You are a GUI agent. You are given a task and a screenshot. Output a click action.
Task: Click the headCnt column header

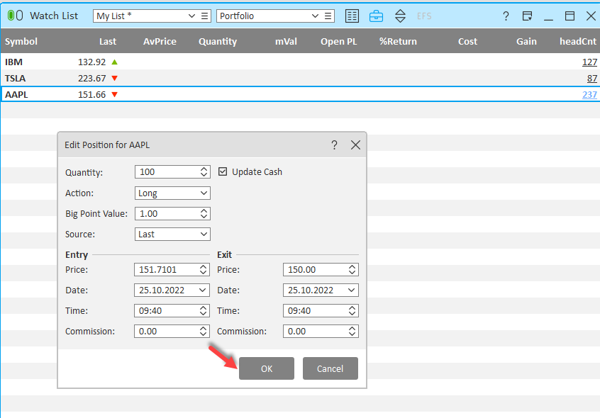click(x=578, y=41)
